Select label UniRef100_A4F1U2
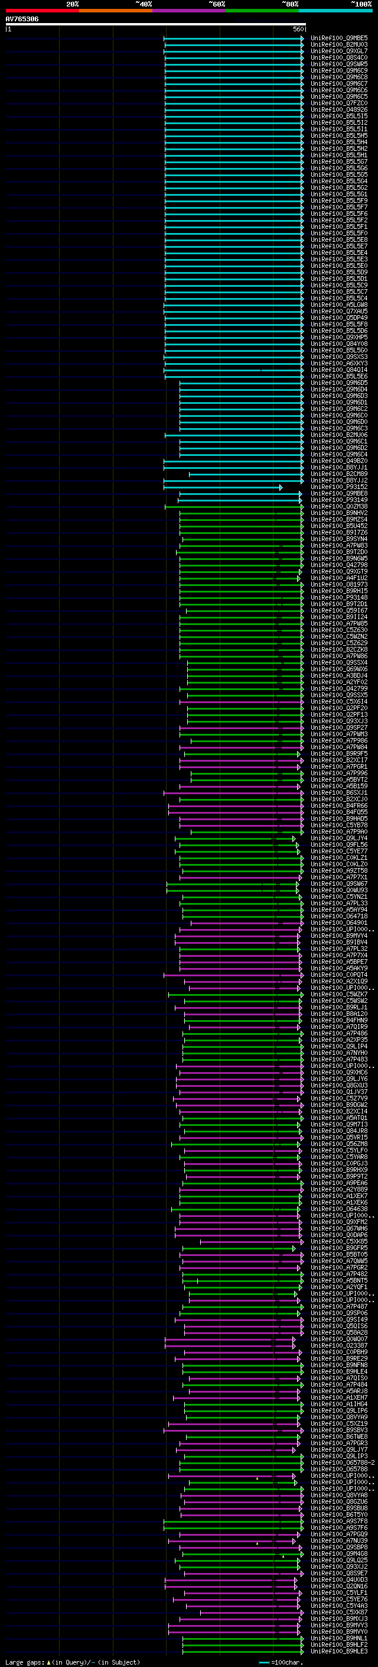 click(x=338, y=578)
